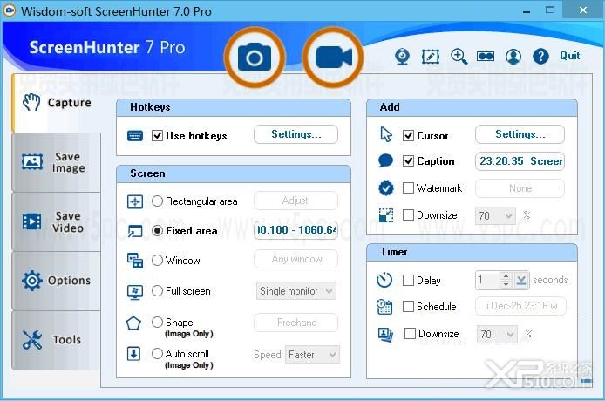Enable the Delay checkbox
The image size is (605, 401).
(x=408, y=280)
